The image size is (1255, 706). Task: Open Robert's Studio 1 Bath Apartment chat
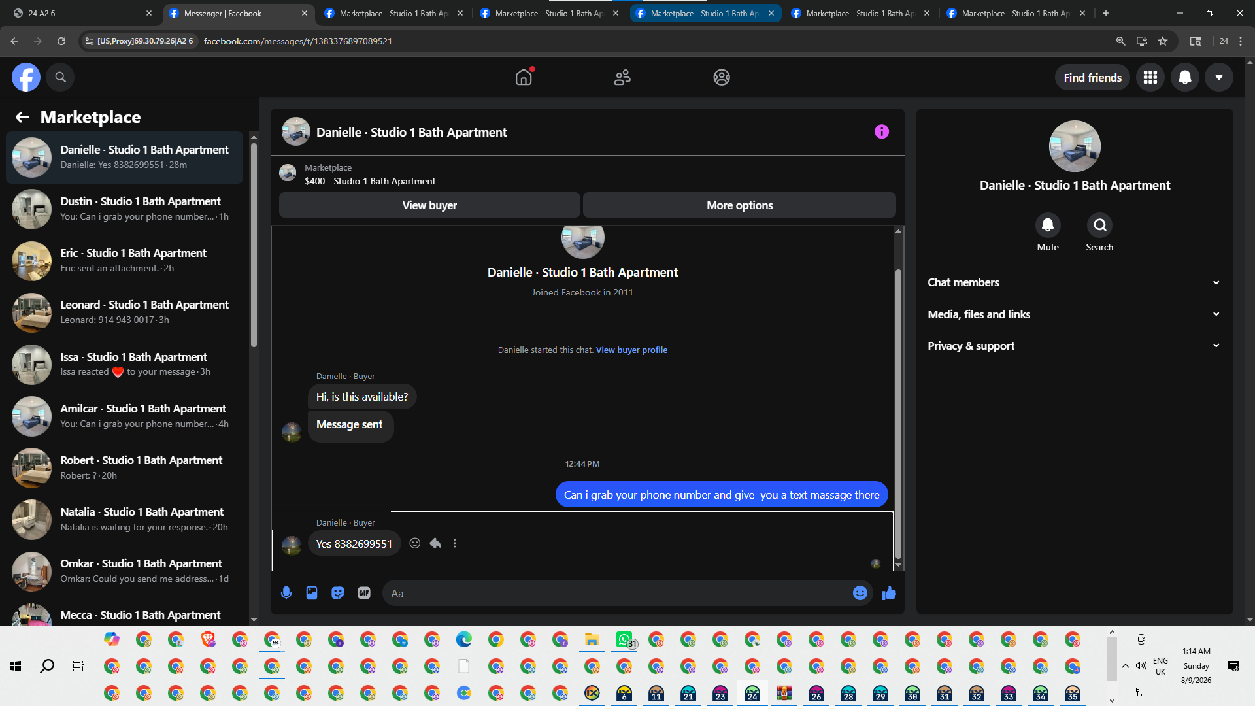point(124,467)
